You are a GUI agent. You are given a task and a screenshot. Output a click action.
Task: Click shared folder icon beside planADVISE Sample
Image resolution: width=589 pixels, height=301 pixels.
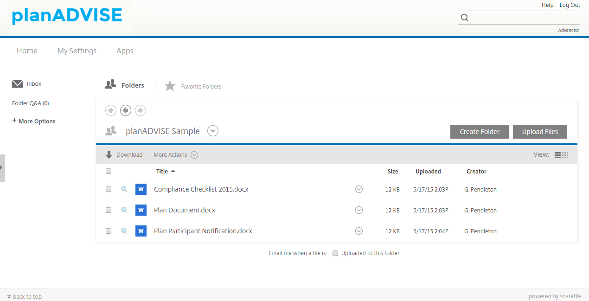click(x=110, y=131)
